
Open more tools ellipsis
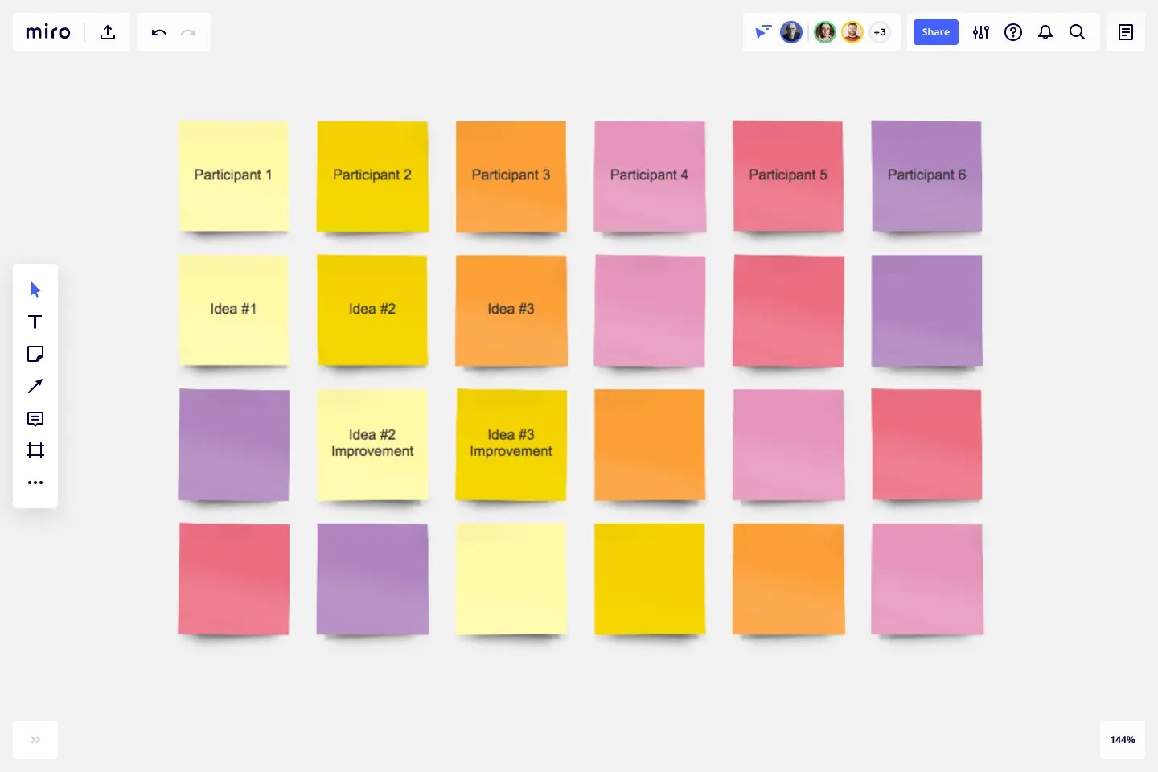click(x=35, y=482)
